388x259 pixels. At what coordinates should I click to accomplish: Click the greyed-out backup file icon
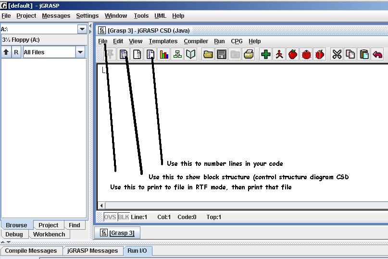pyautogui.click(x=235, y=54)
